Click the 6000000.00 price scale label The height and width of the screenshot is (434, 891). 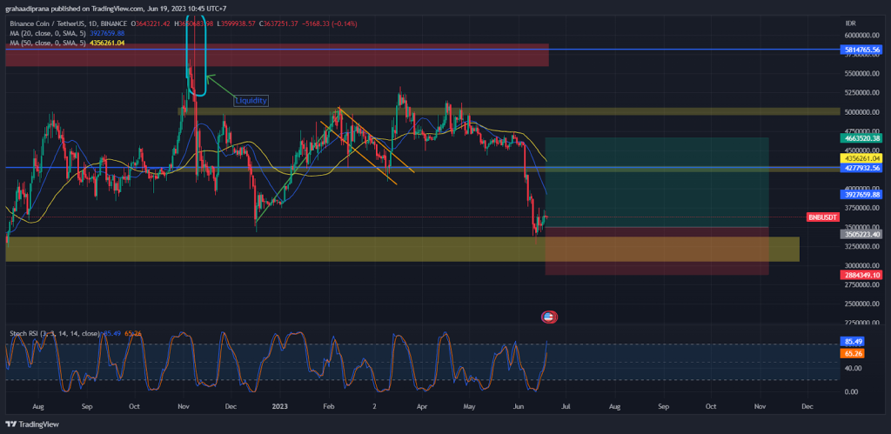[864, 35]
